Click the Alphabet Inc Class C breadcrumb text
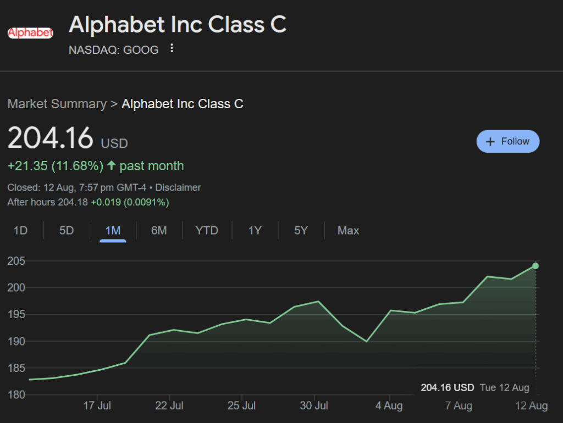The image size is (563, 423). [x=183, y=104]
